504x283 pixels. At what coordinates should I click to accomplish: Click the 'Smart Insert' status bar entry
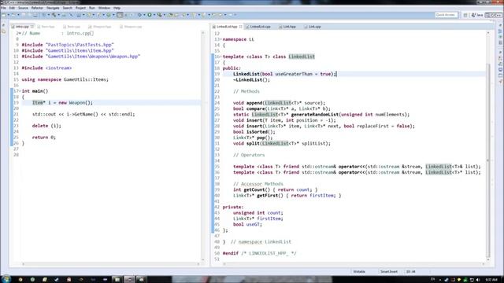(x=389, y=271)
